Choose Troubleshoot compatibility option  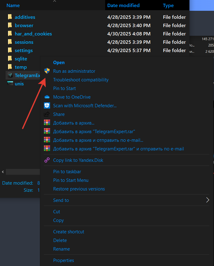[x=81, y=80]
